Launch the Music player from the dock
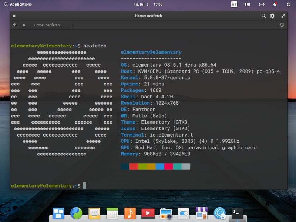 [130, 213]
